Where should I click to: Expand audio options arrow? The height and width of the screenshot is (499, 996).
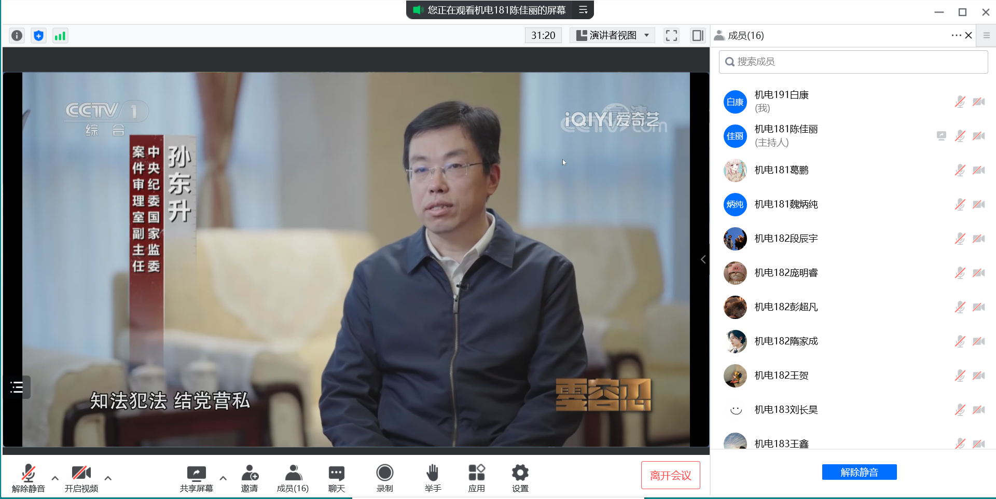(x=55, y=478)
